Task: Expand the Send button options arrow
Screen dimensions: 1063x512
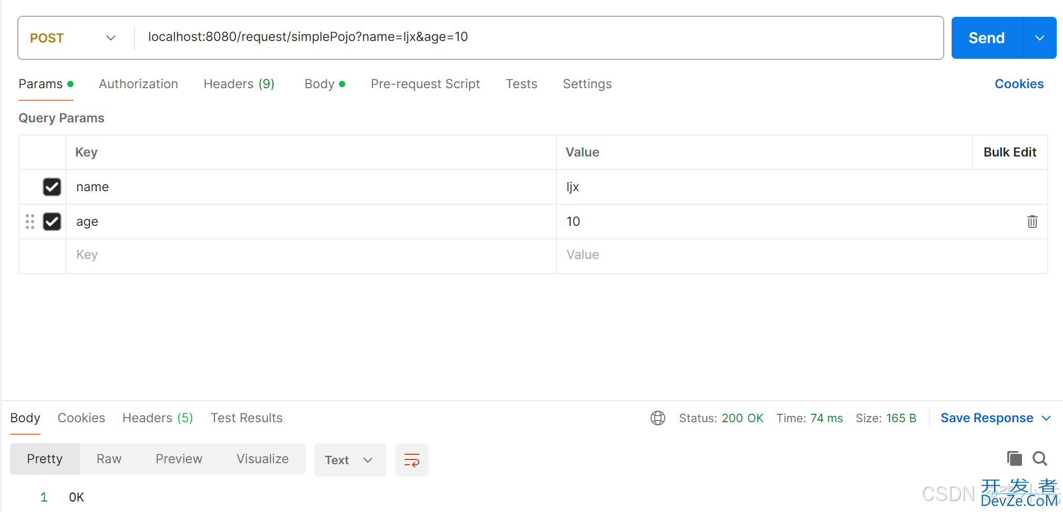Action: 1039,38
